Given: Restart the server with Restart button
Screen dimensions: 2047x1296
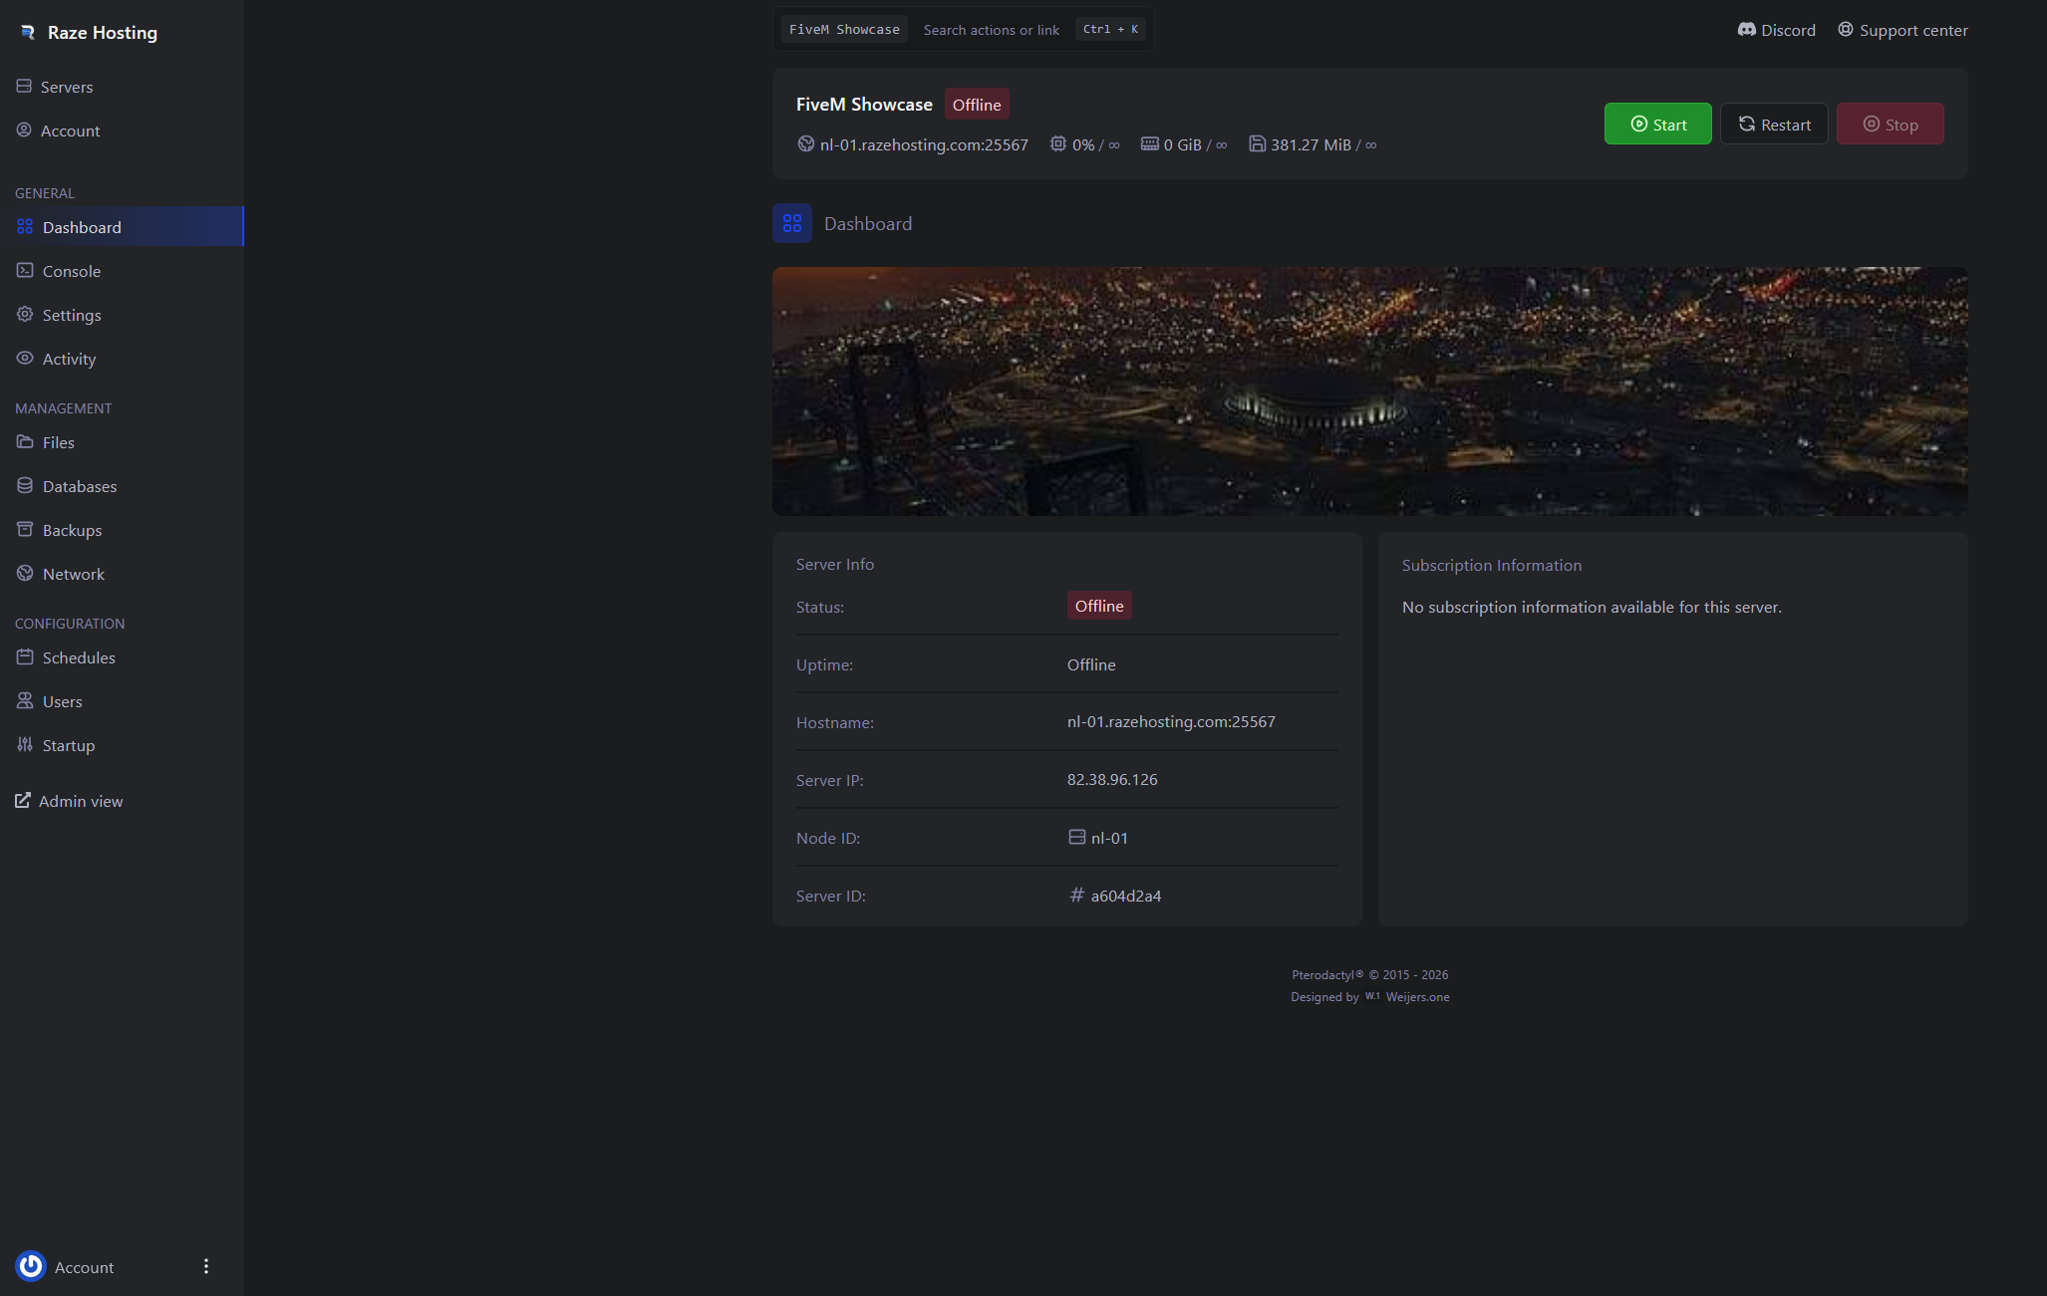Looking at the screenshot, I should (1774, 124).
